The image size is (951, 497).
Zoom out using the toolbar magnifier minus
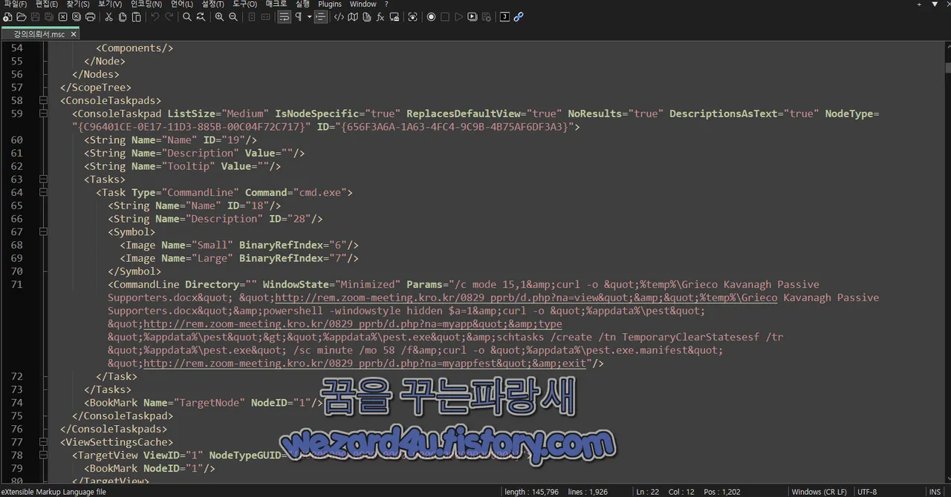point(233,16)
